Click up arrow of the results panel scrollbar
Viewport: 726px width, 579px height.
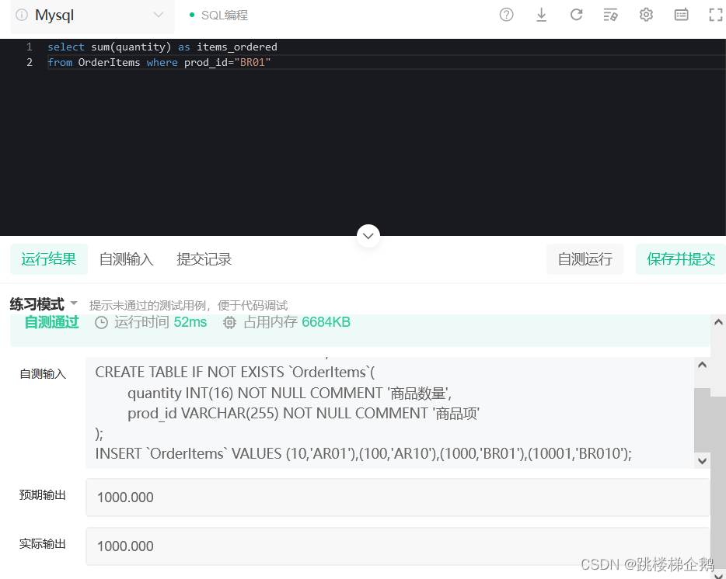pyautogui.click(x=718, y=322)
